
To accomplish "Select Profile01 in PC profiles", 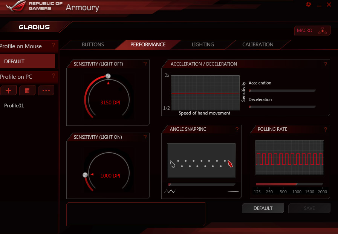I will 14,106.
